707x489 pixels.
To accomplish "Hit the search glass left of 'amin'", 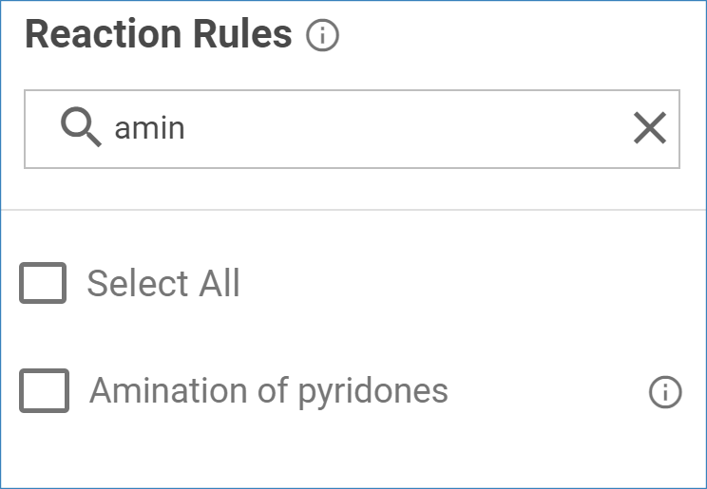I will tap(81, 127).
